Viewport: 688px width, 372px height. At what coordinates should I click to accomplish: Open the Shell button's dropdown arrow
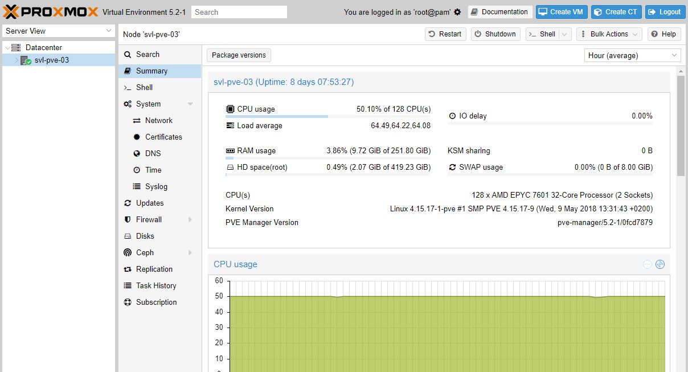564,34
